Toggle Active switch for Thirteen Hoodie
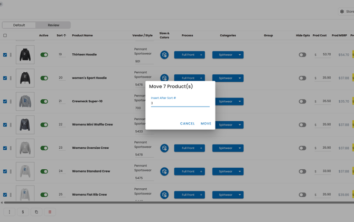The width and height of the screenshot is (354, 222). [44, 55]
